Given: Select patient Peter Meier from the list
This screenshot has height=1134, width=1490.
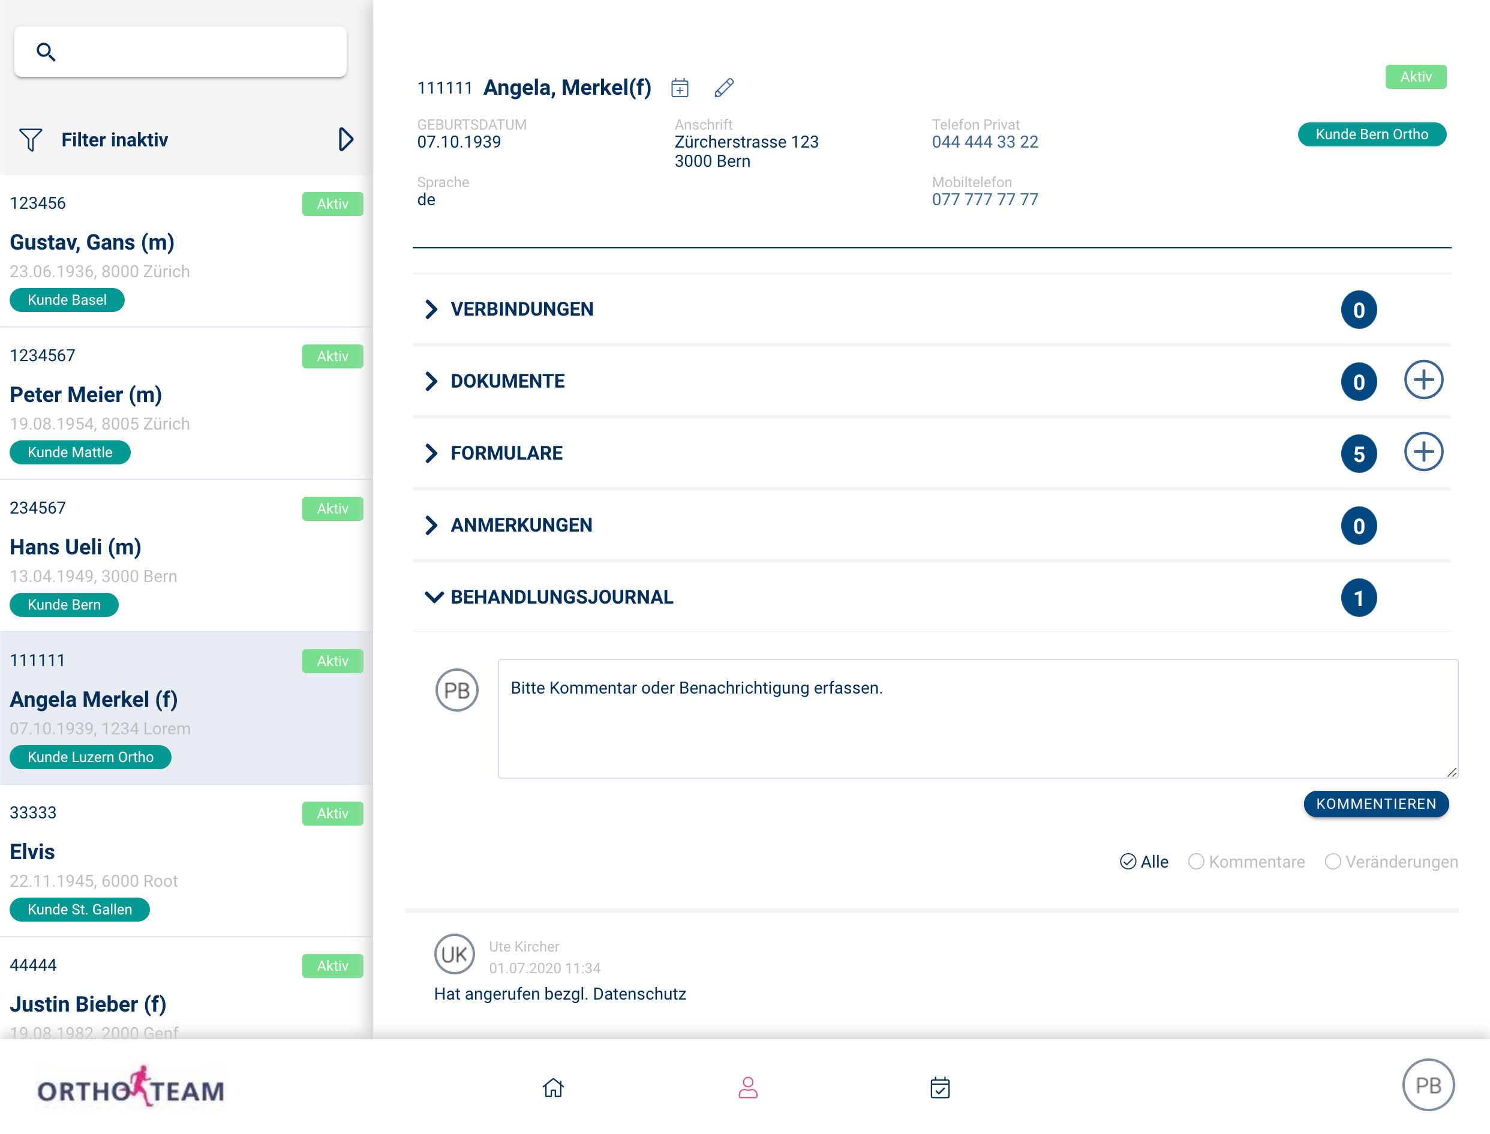Looking at the screenshot, I should click(86, 394).
